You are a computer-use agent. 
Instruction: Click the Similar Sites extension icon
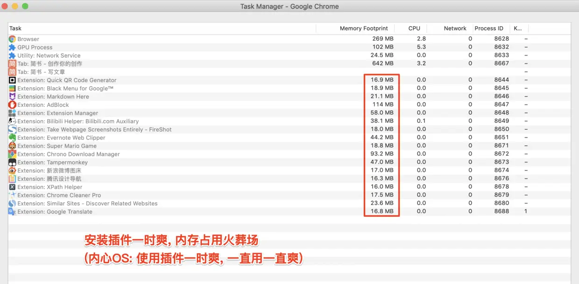[12, 204]
